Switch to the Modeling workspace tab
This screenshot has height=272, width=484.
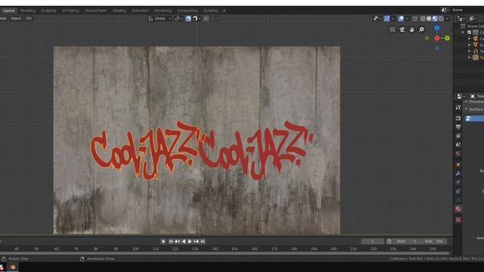tap(28, 11)
